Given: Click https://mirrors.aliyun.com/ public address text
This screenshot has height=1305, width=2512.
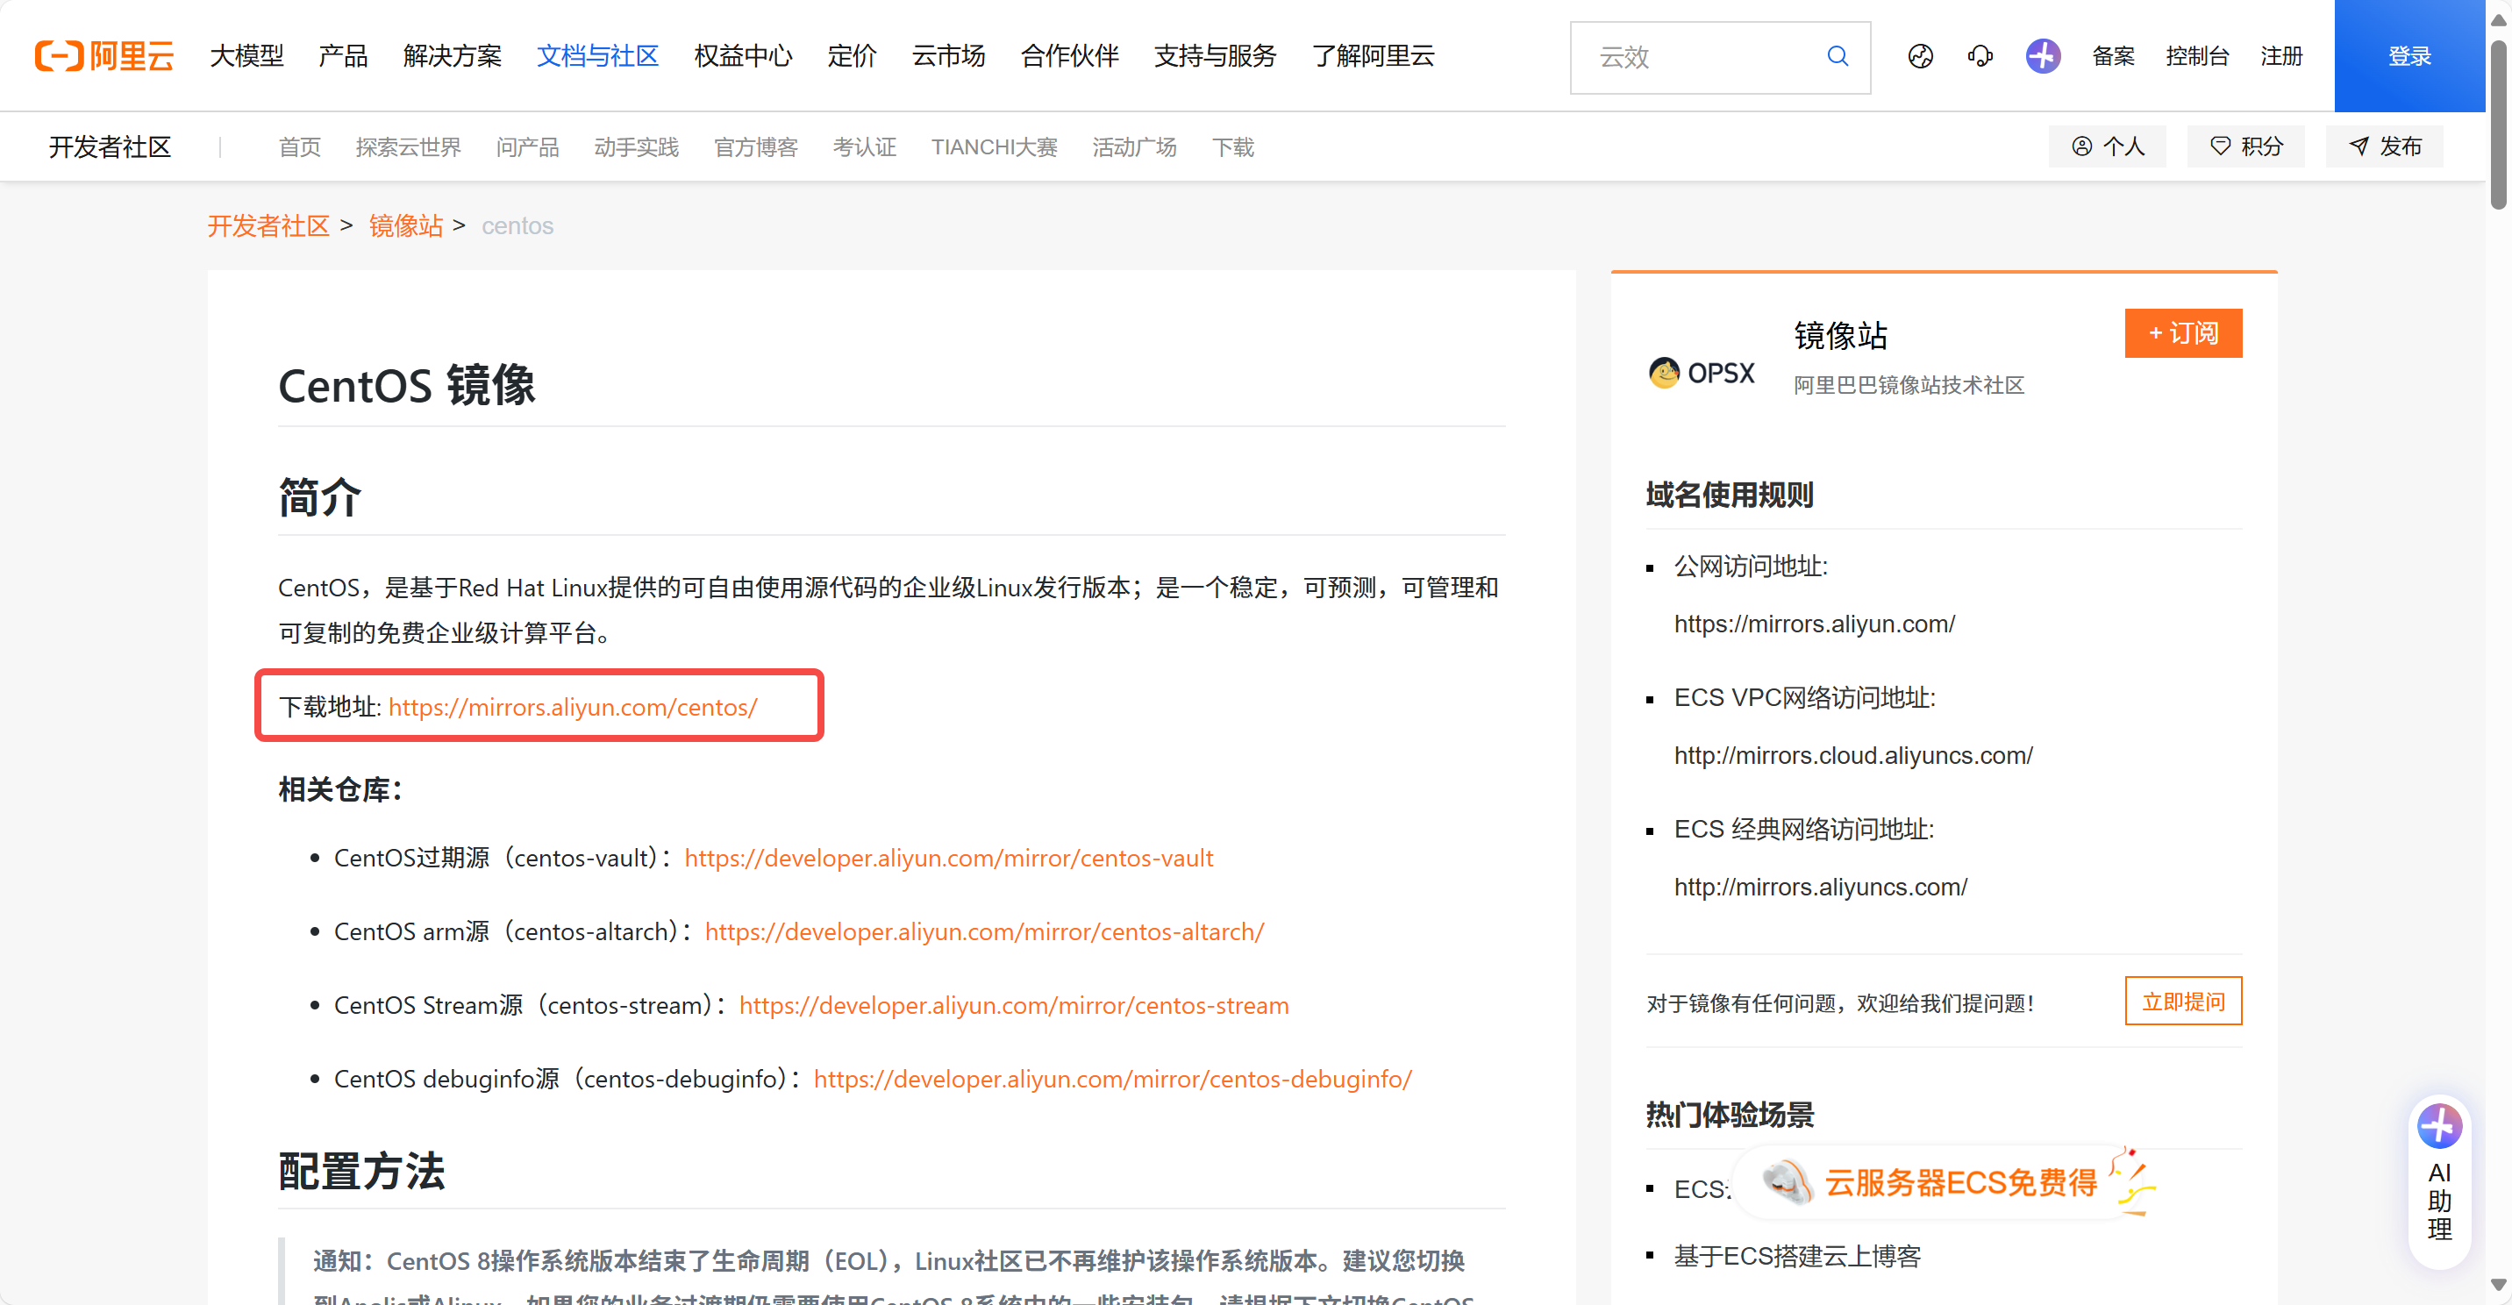Looking at the screenshot, I should (x=1814, y=624).
